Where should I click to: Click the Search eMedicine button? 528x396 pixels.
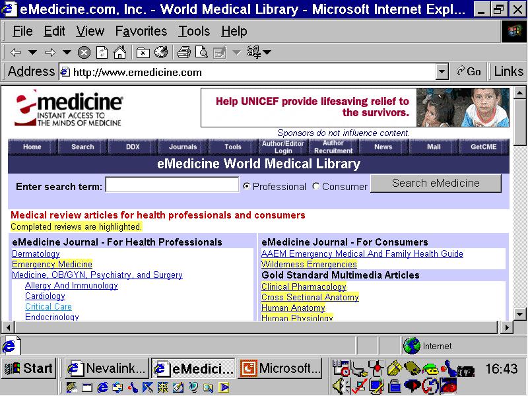coord(436,183)
